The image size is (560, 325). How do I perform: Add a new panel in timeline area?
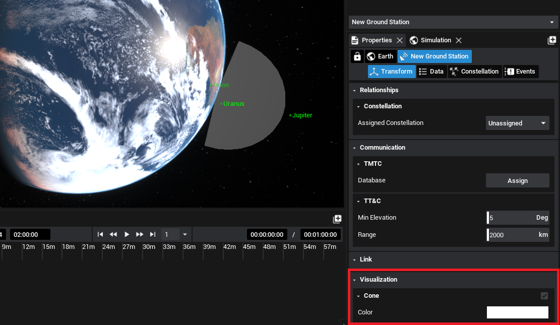coord(337,219)
